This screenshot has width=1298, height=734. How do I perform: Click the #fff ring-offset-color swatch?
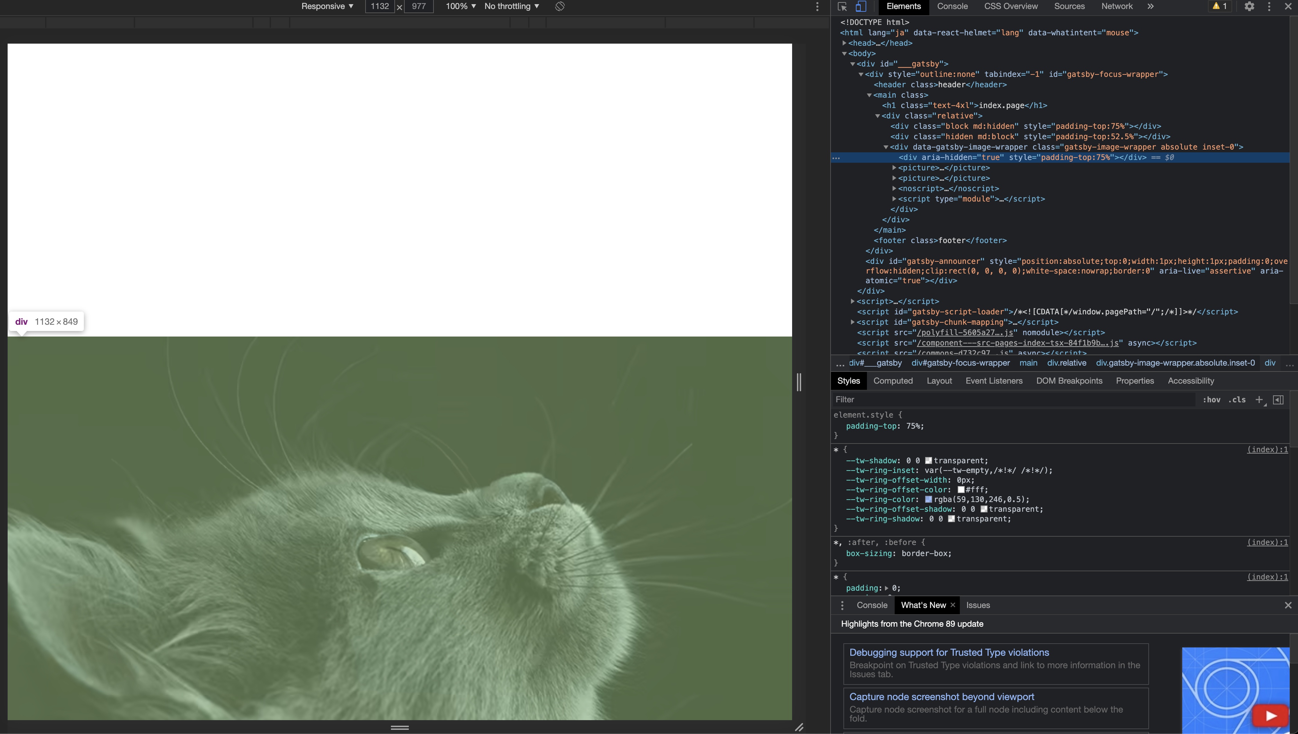click(961, 490)
